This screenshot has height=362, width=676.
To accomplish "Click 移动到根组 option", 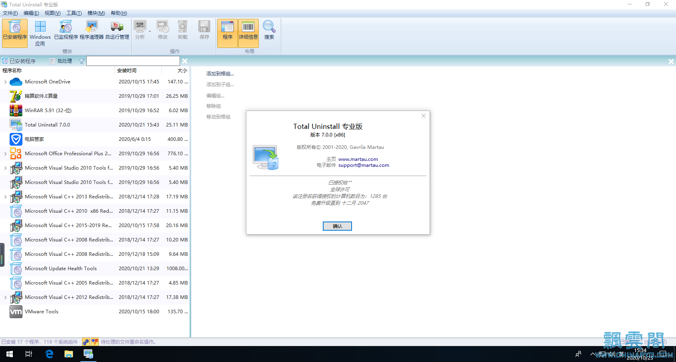I will pyautogui.click(x=218, y=117).
